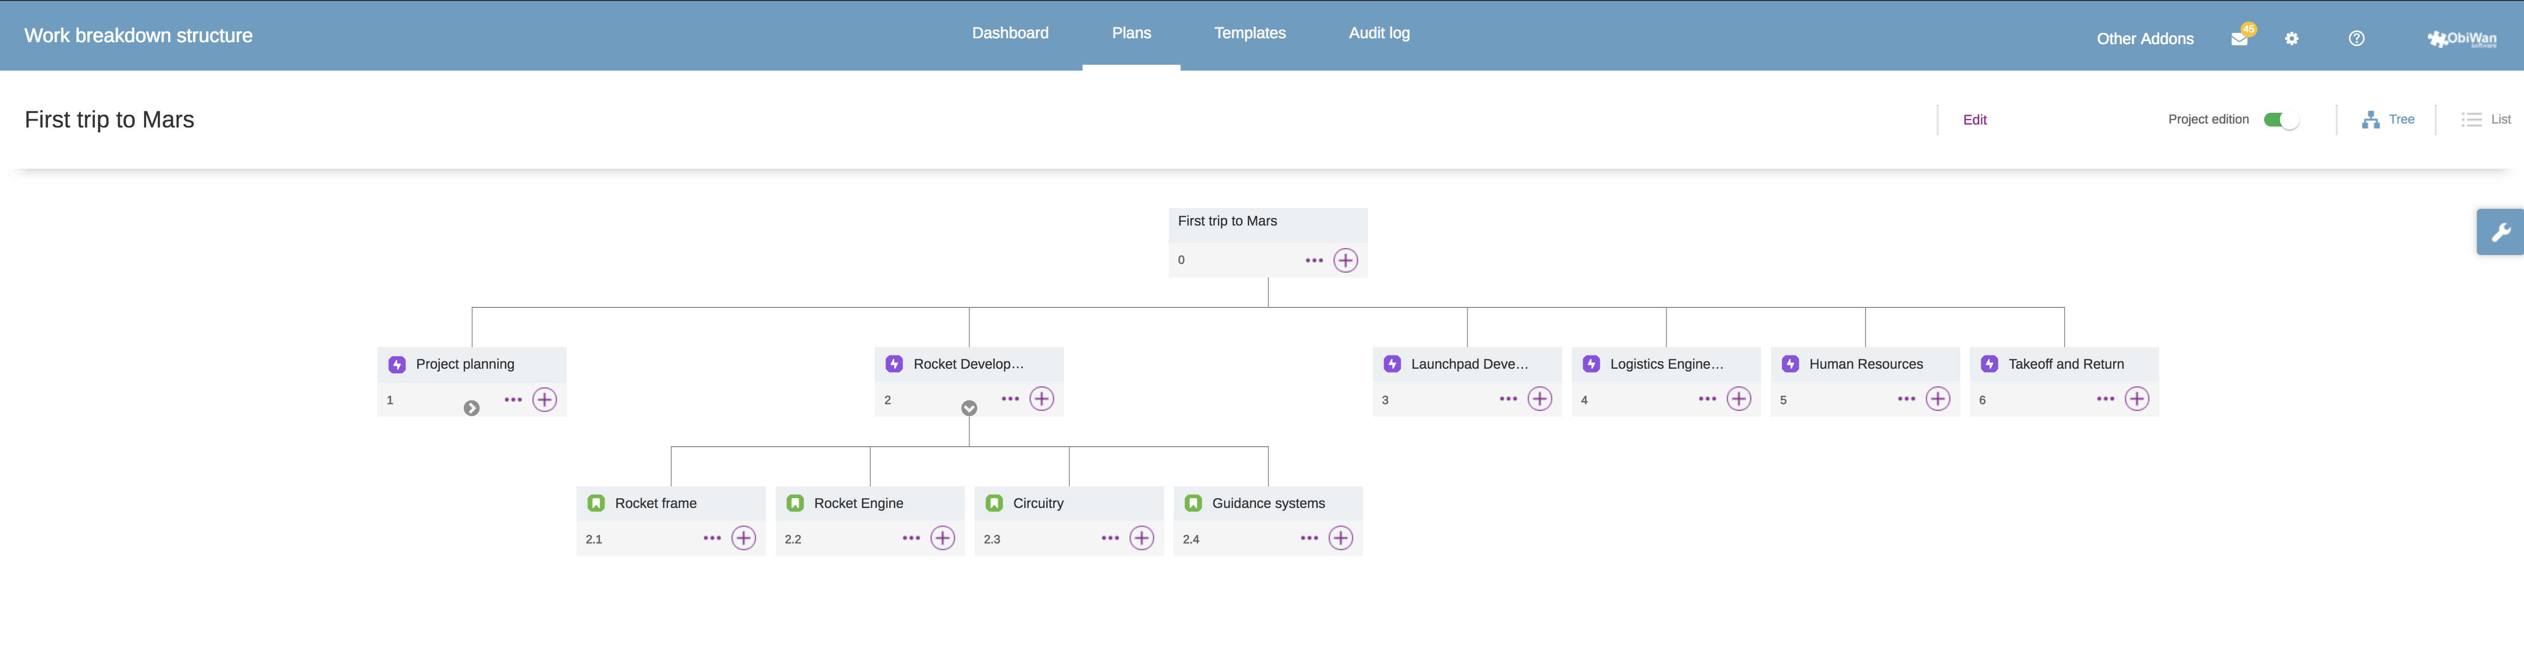Image resolution: width=2524 pixels, height=659 pixels.
Task: Open three-dot menu for Launchpad Development
Action: [1508, 400]
